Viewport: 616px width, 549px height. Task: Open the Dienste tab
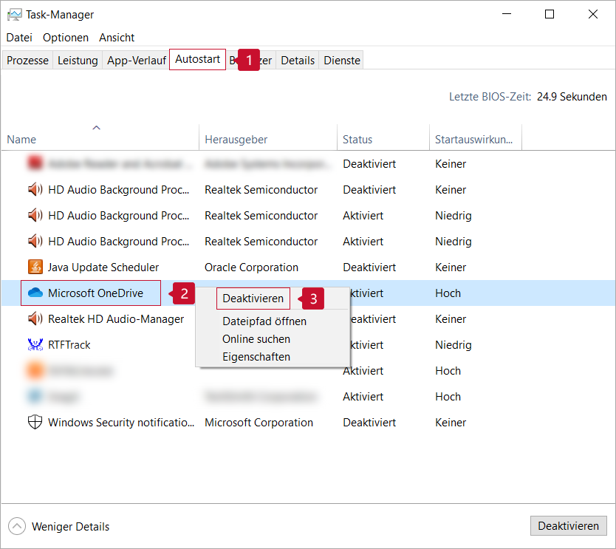[342, 61]
